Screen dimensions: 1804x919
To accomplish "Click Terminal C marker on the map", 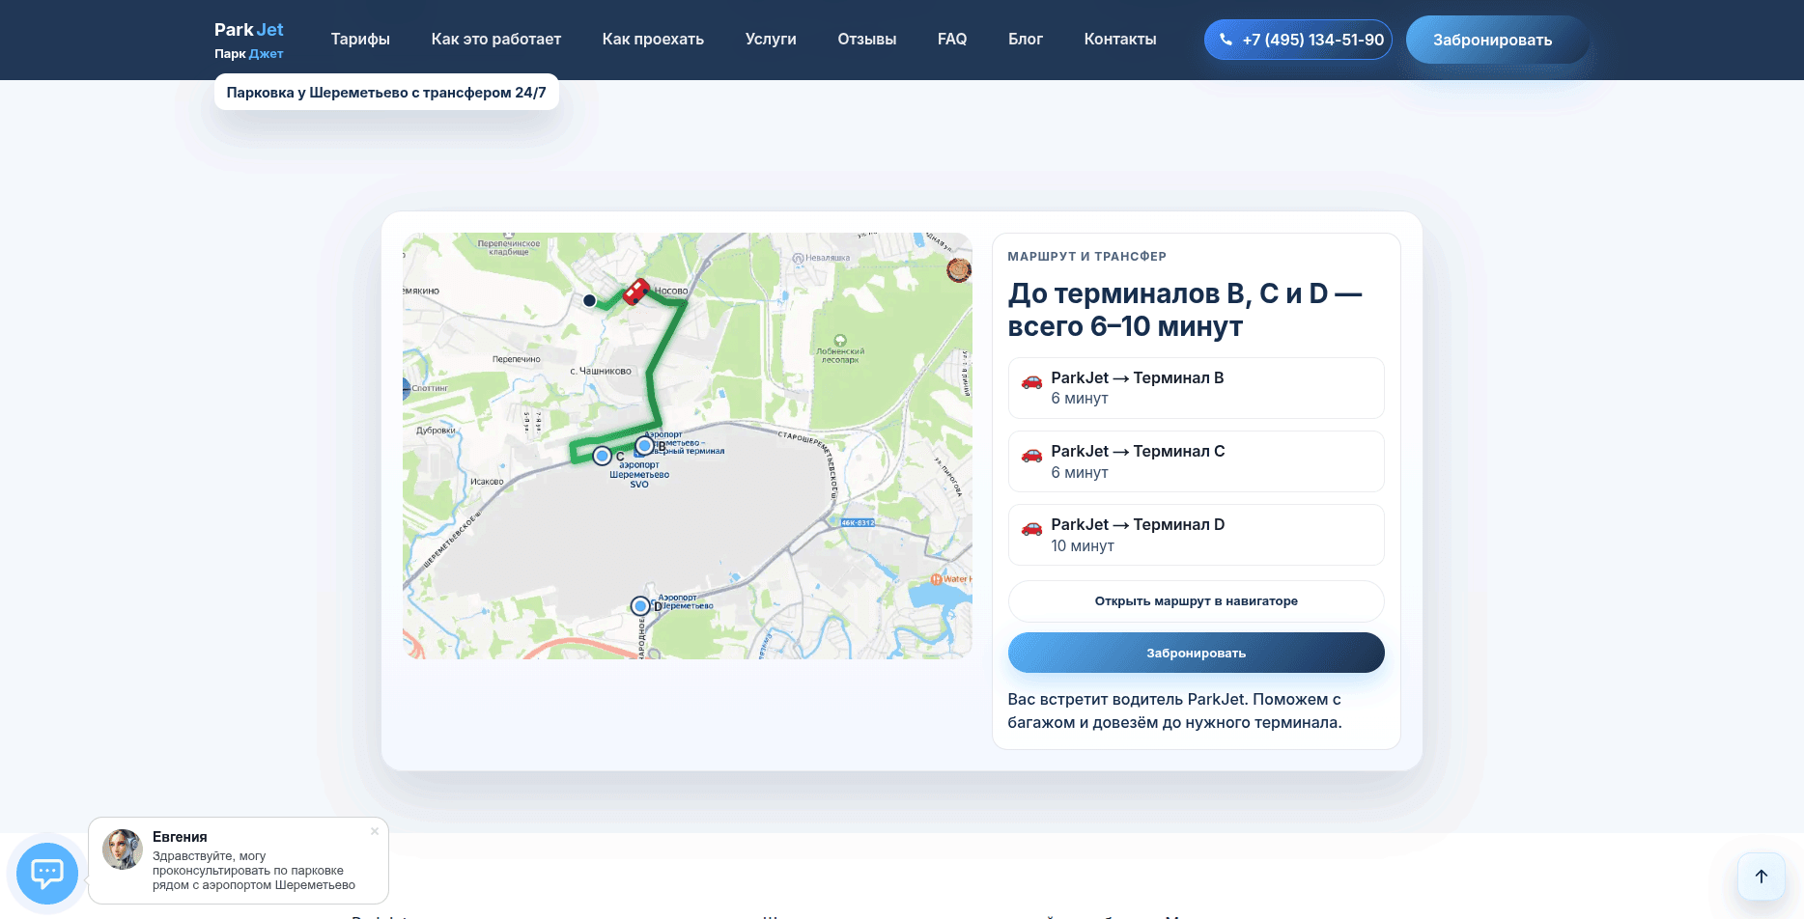I will click(x=603, y=456).
